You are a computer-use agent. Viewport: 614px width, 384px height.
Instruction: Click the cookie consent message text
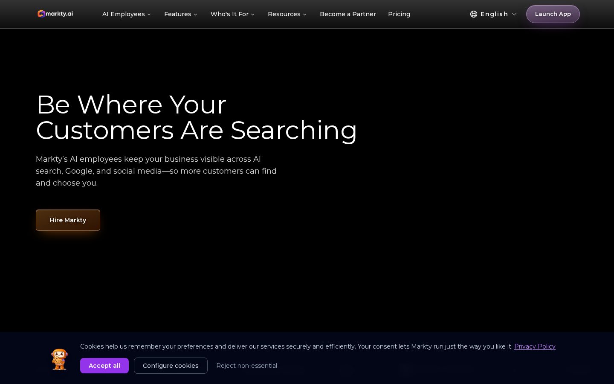296,346
